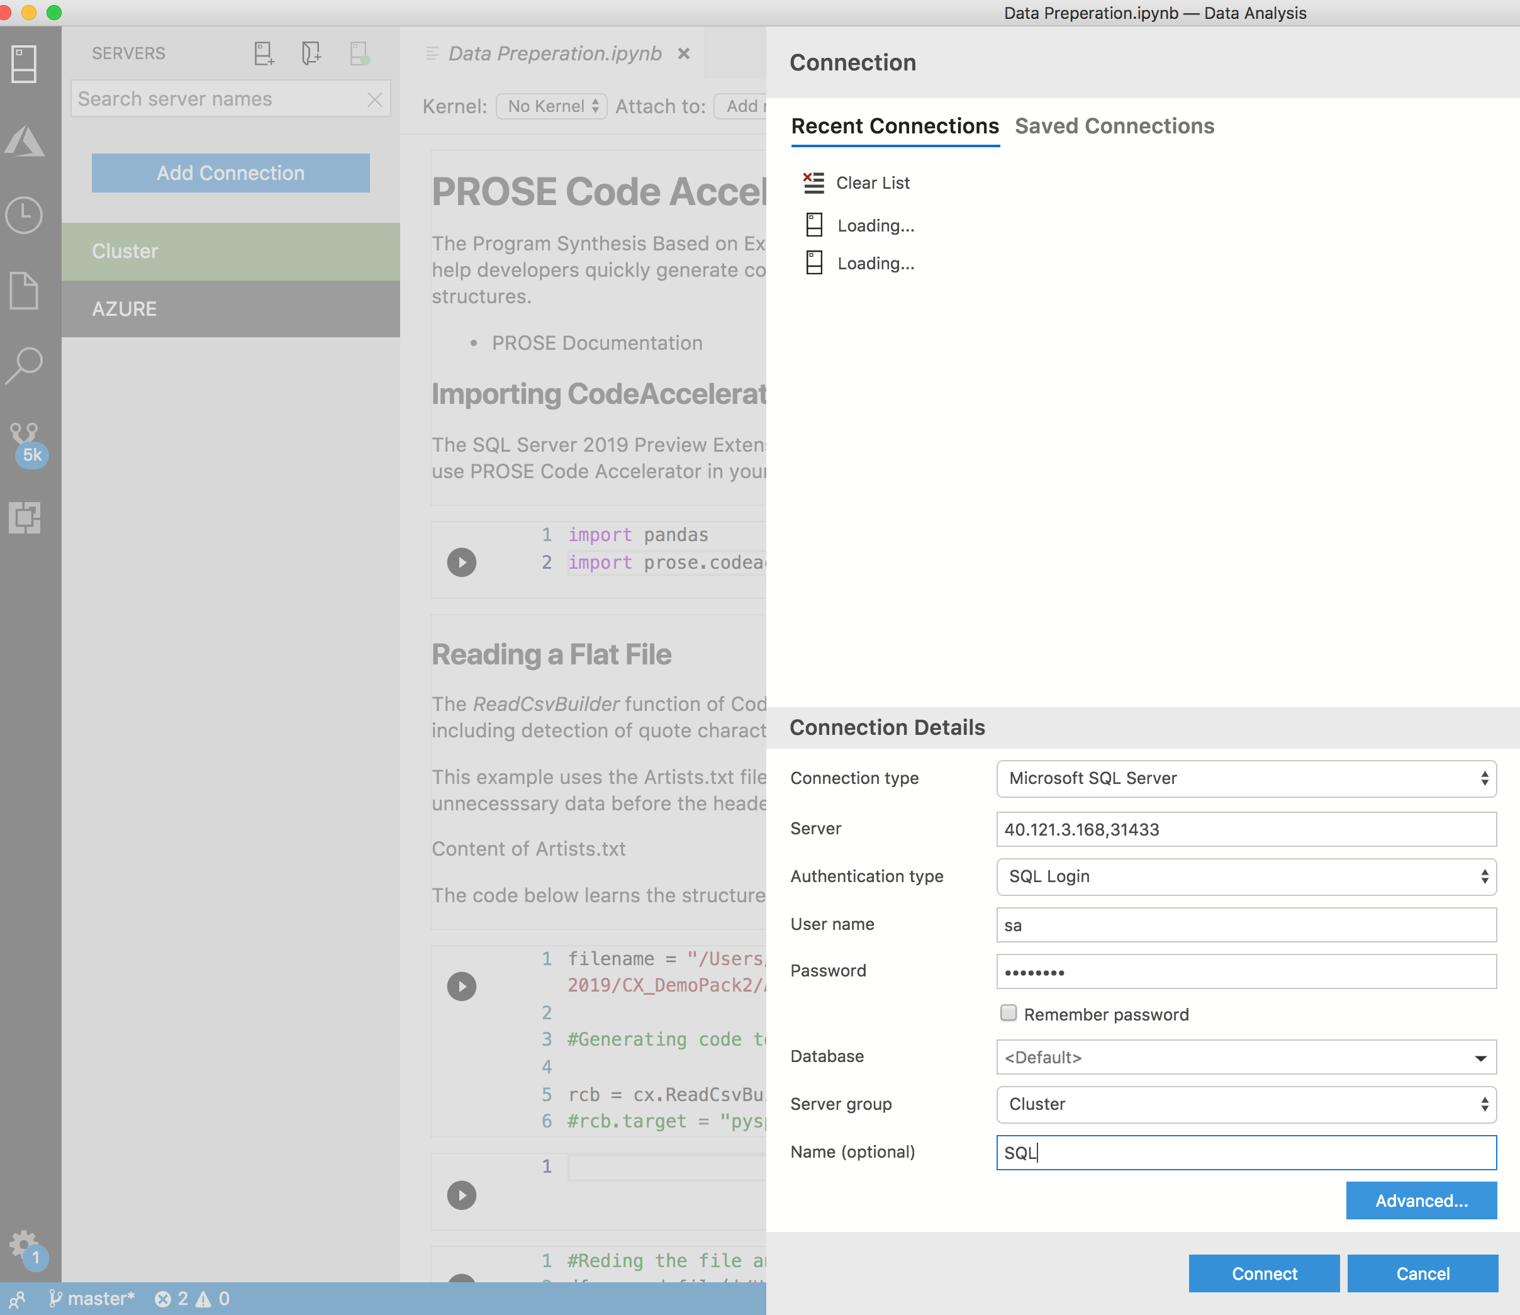
Task: Open Task History from the activity bar
Action: click(x=24, y=215)
